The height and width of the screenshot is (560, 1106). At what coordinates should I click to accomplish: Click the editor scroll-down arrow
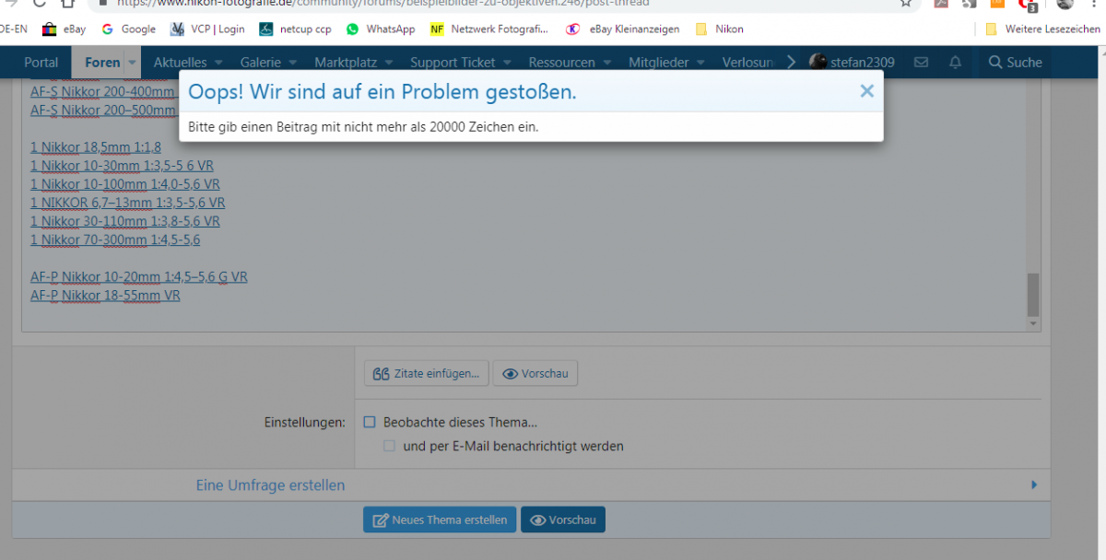click(1033, 324)
